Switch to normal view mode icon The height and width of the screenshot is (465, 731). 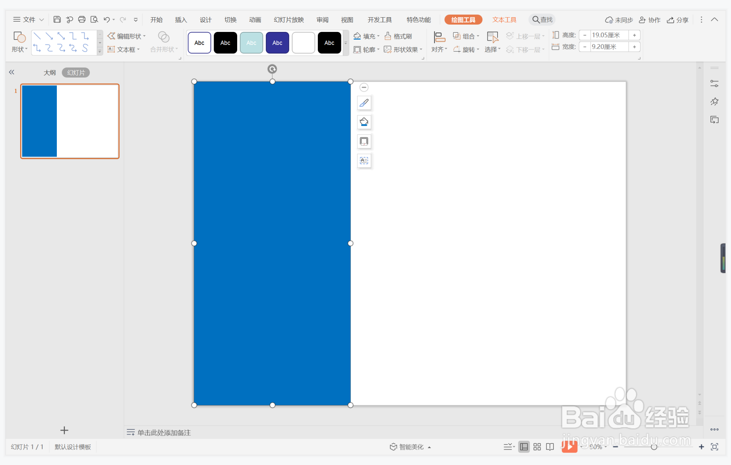point(524,447)
